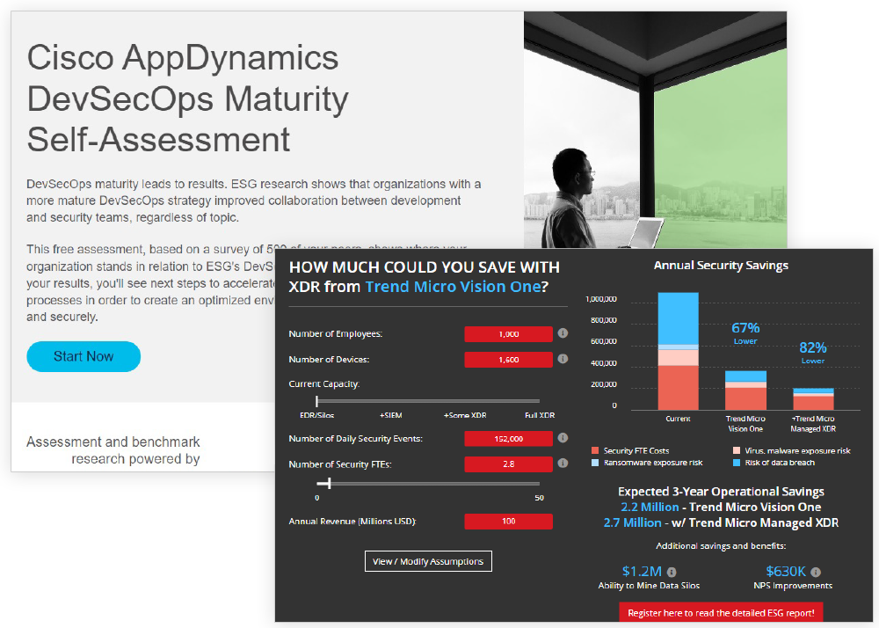The image size is (879, 628).
Task: Show info for Number of Daily Security Events
Action: [563, 438]
